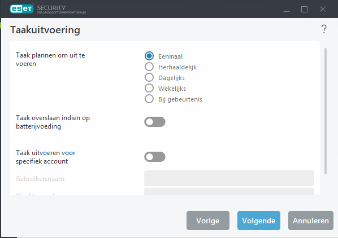Screen dimensions: 338x238
Task: Toggle Taak overslaan indien op batterijvoeding
Action: 155,122
